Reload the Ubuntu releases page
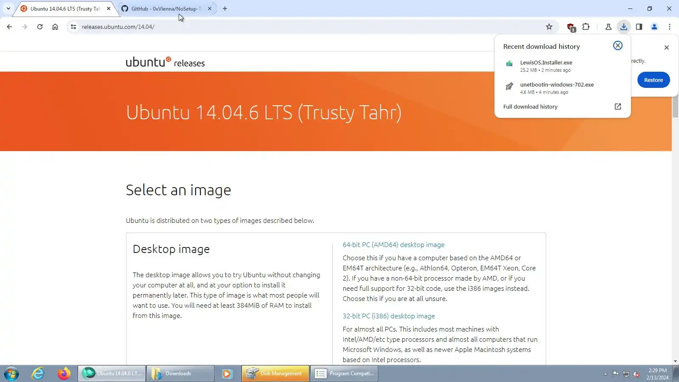Image resolution: width=679 pixels, height=382 pixels. [x=40, y=27]
